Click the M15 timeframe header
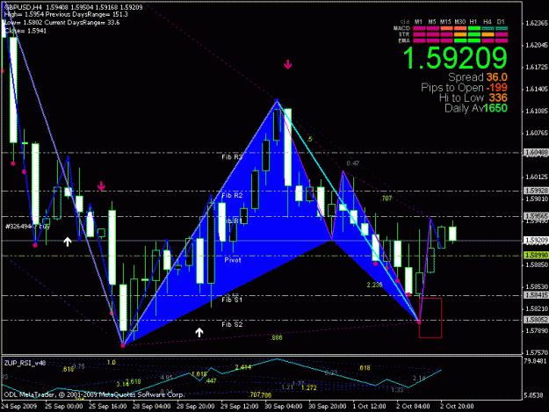The height and width of the screenshot is (412, 549). click(445, 22)
